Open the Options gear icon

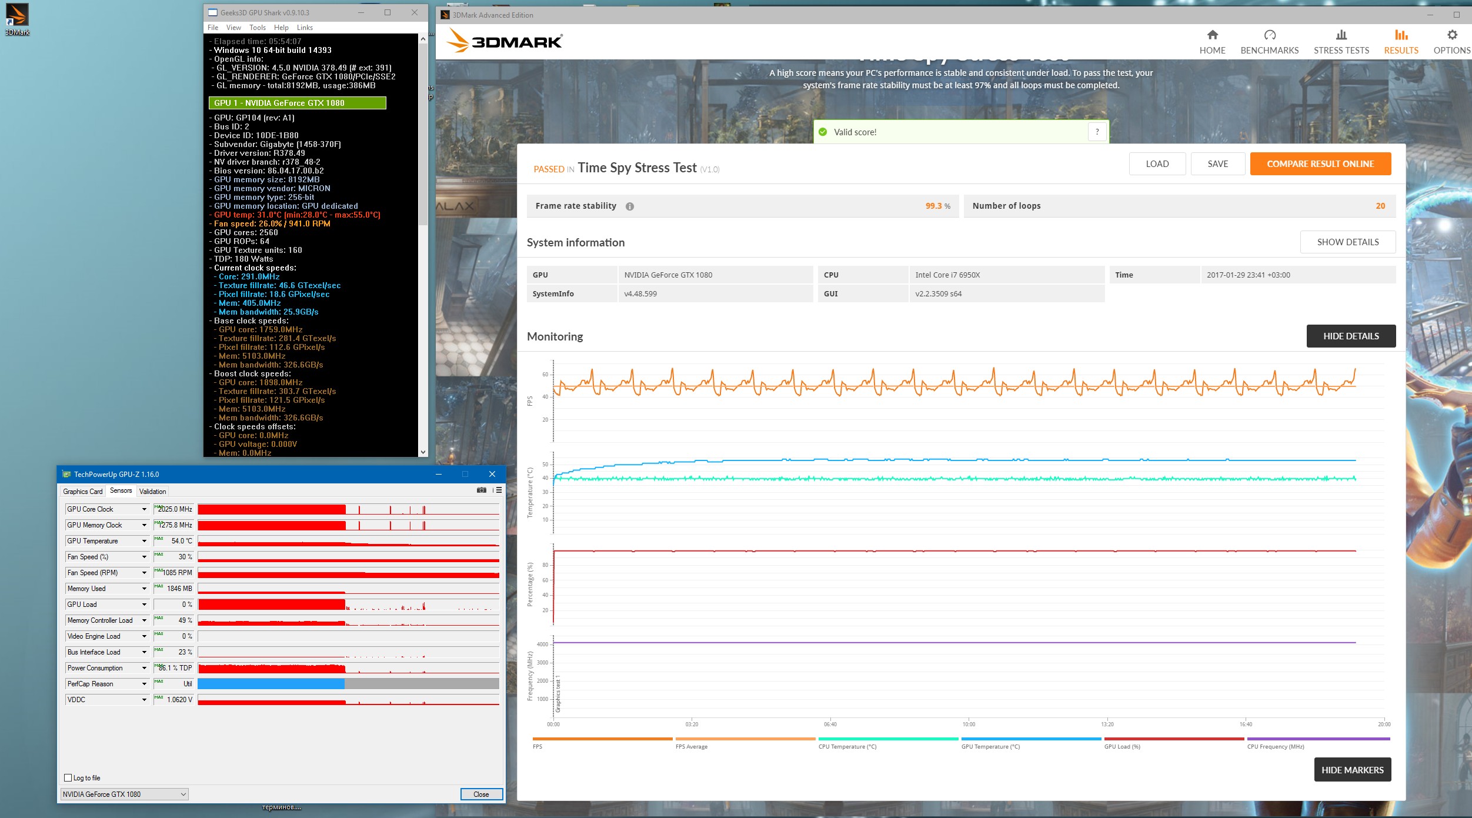(1451, 35)
